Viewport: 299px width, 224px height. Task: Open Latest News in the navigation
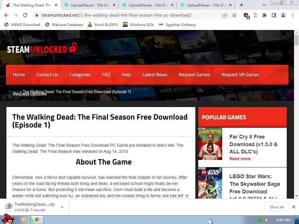[155, 75]
